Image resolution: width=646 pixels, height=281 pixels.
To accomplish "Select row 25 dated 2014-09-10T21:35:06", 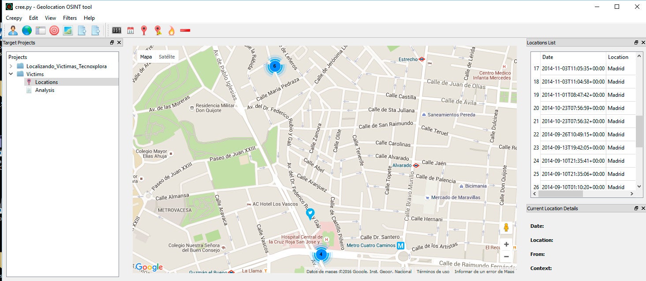I will coord(583,174).
